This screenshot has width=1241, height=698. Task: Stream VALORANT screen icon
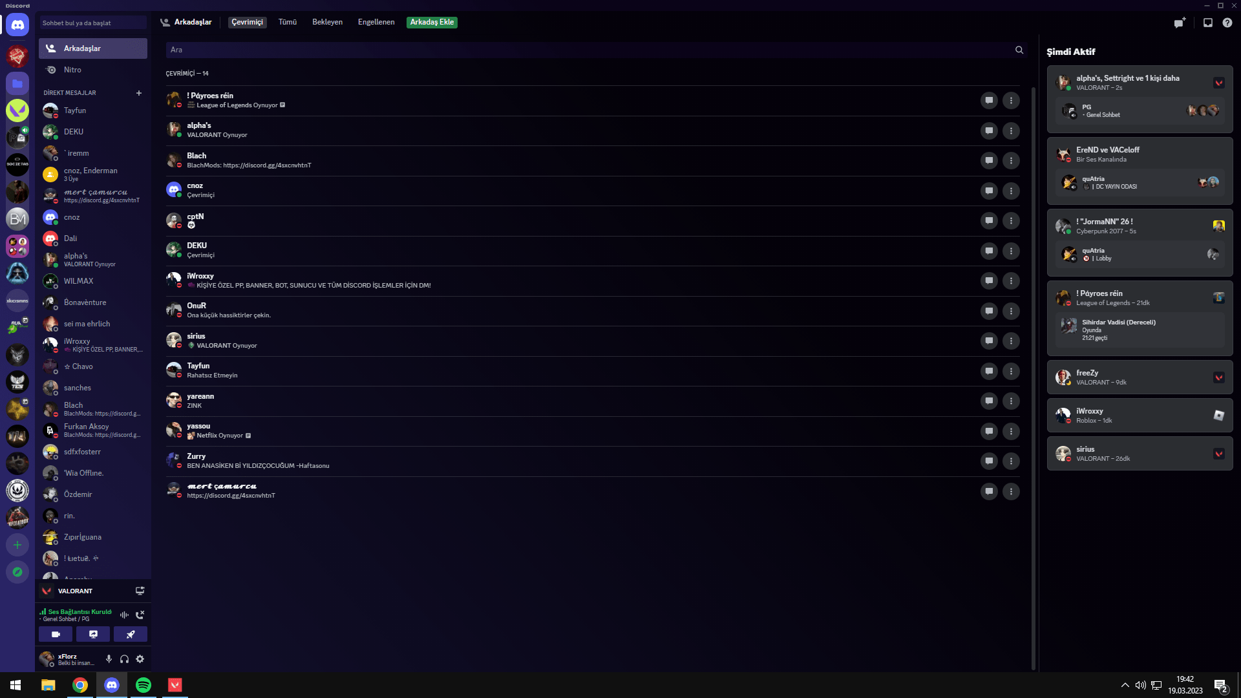[140, 591]
